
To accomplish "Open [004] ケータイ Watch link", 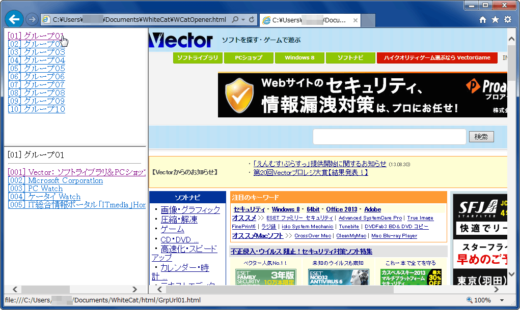I will (x=44, y=197).
